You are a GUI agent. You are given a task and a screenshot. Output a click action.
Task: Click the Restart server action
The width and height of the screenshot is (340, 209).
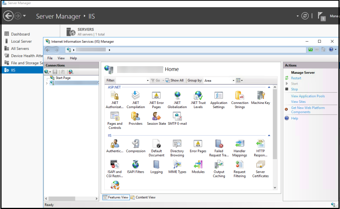pos(296,78)
